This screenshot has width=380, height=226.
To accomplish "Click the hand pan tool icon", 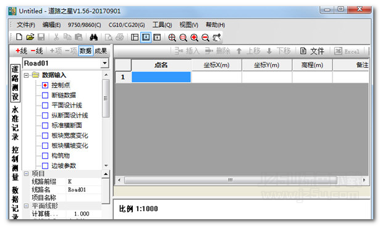I will pyautogui.click(x=216, y=37).
